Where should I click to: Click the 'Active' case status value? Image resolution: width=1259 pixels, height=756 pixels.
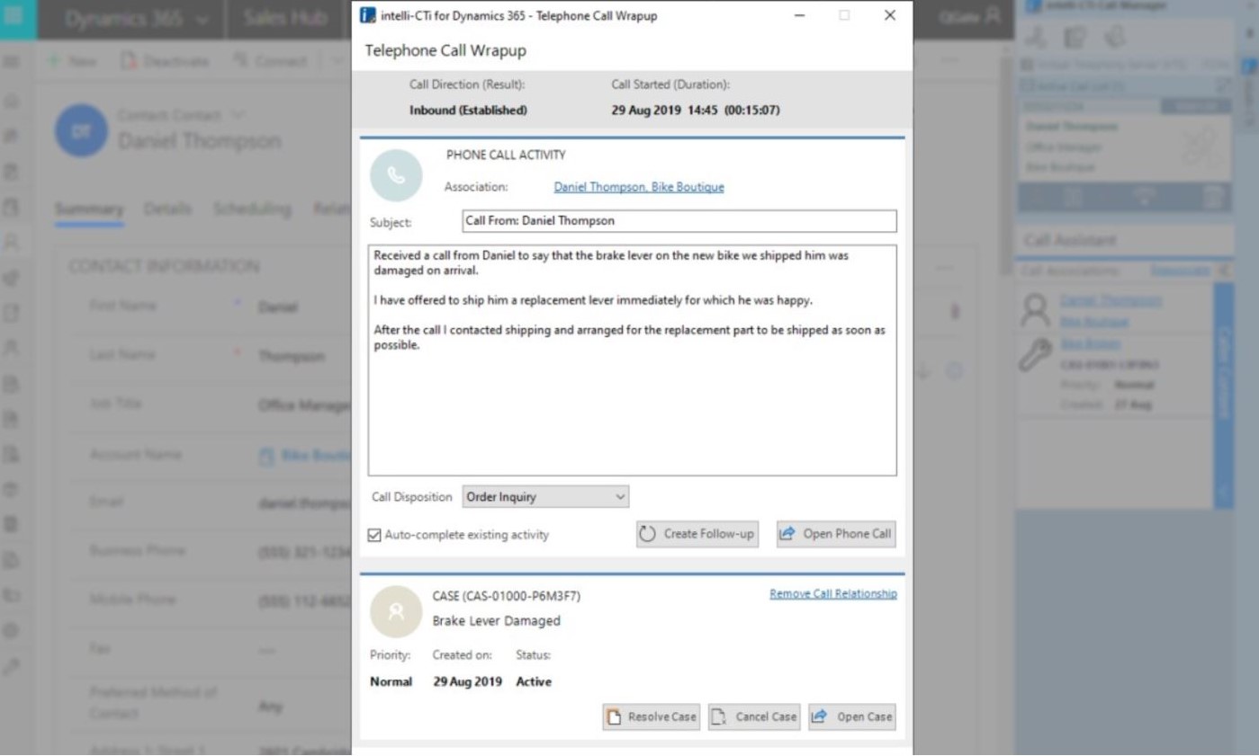(534, 682)
